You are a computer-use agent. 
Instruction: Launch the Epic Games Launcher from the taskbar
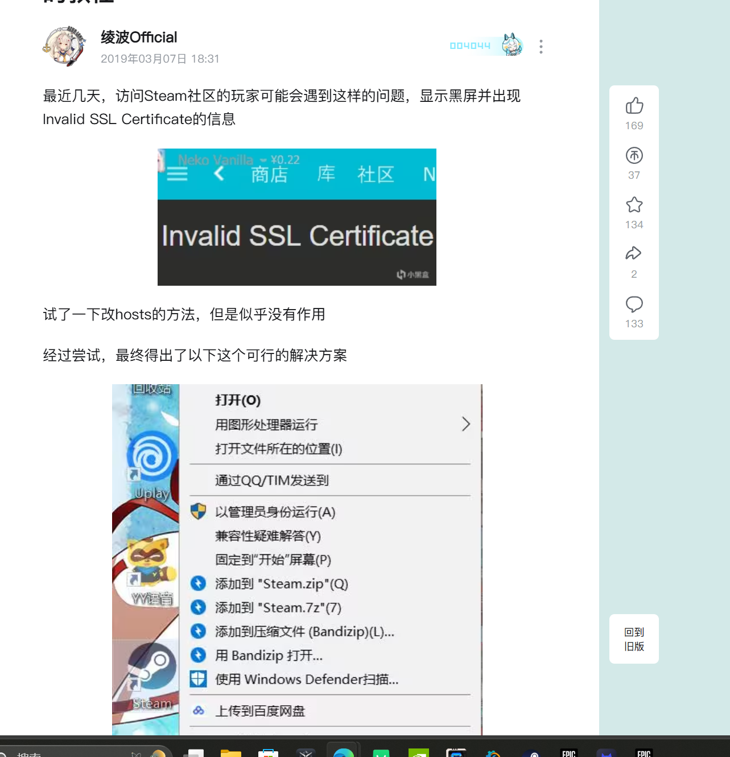(x=569, y=752)
